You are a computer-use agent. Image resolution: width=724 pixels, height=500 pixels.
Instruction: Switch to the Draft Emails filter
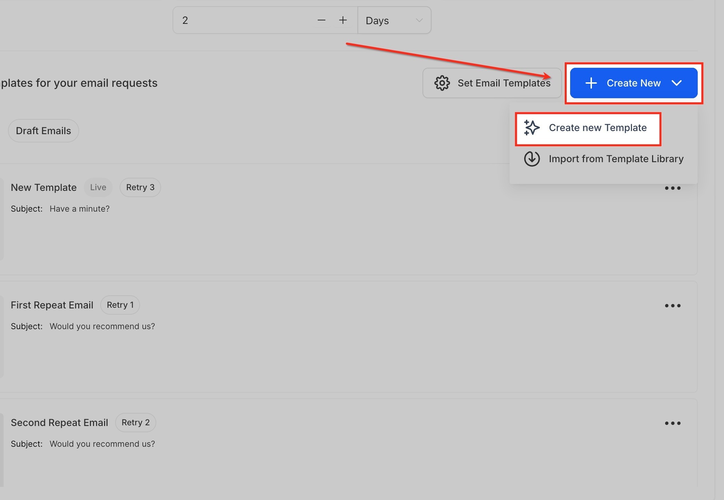tap(44, 131)
